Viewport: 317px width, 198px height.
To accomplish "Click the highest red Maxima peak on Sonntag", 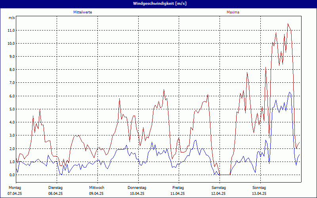I will point(288,24).
